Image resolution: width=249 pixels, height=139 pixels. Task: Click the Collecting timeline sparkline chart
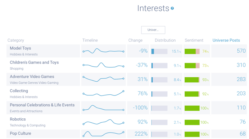(103, 94)
